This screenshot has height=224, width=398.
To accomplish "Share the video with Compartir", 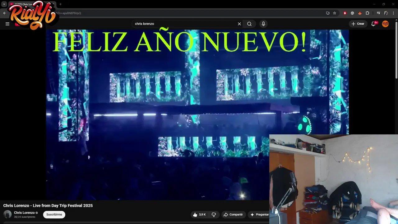I will (233, 214).
